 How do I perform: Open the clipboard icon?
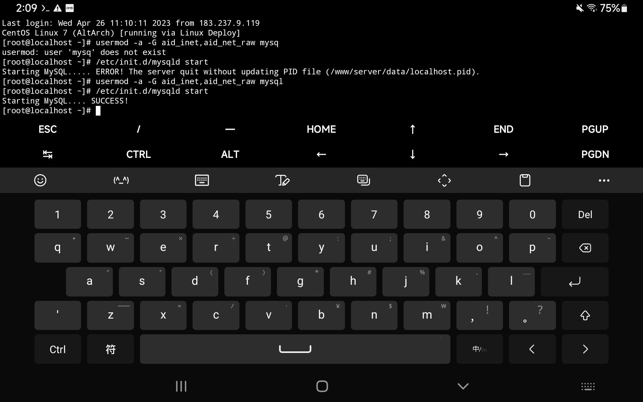525,181
